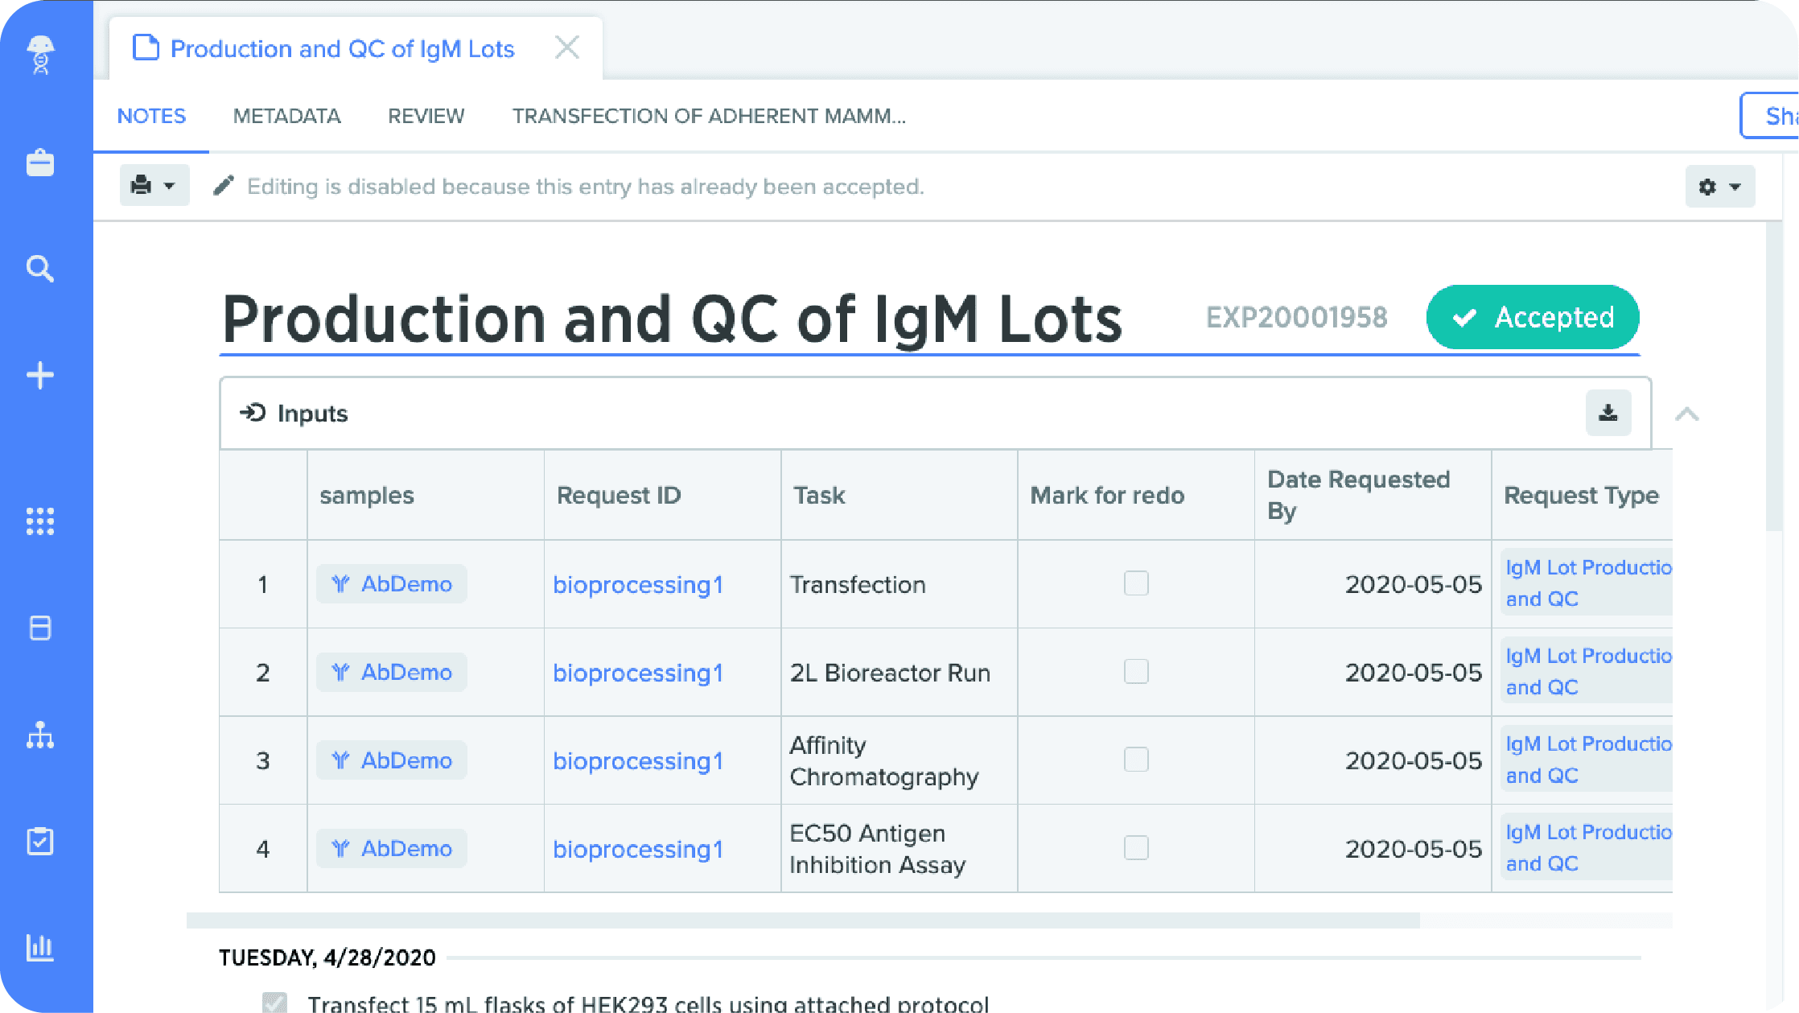
Task: Check Mark for redo on Transfection row
Action: coord(1135,583)
